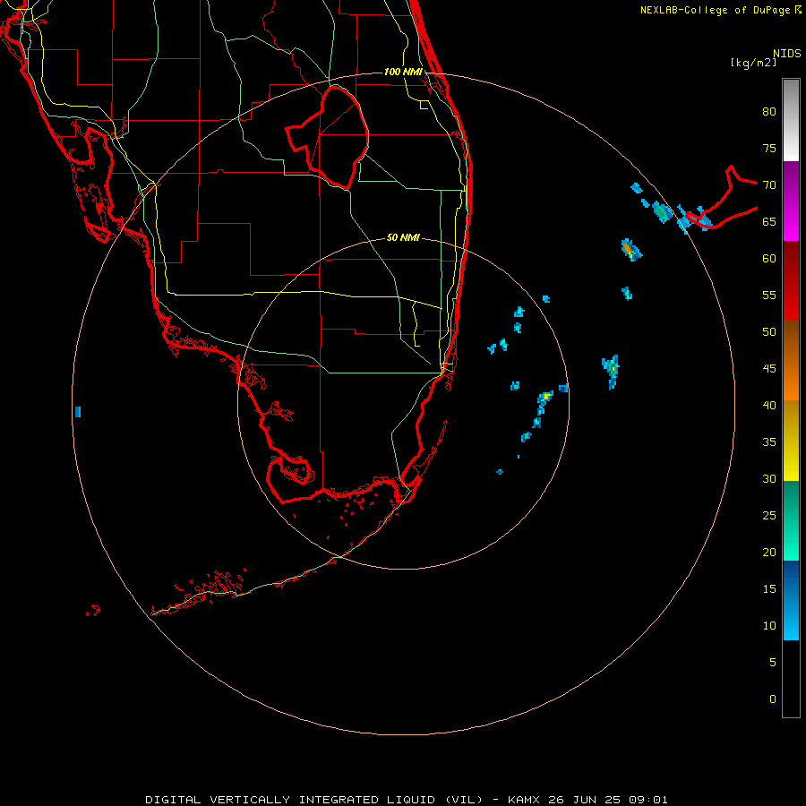
Task: Click the 0 value on the color scale
Action: pyautogui.click(x=773, y=699)
